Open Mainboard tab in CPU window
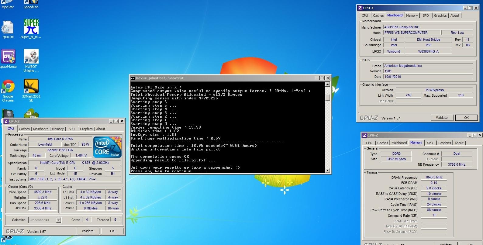Image resolution: width=483 pixels, height=245 pixels. coord(41,129)
